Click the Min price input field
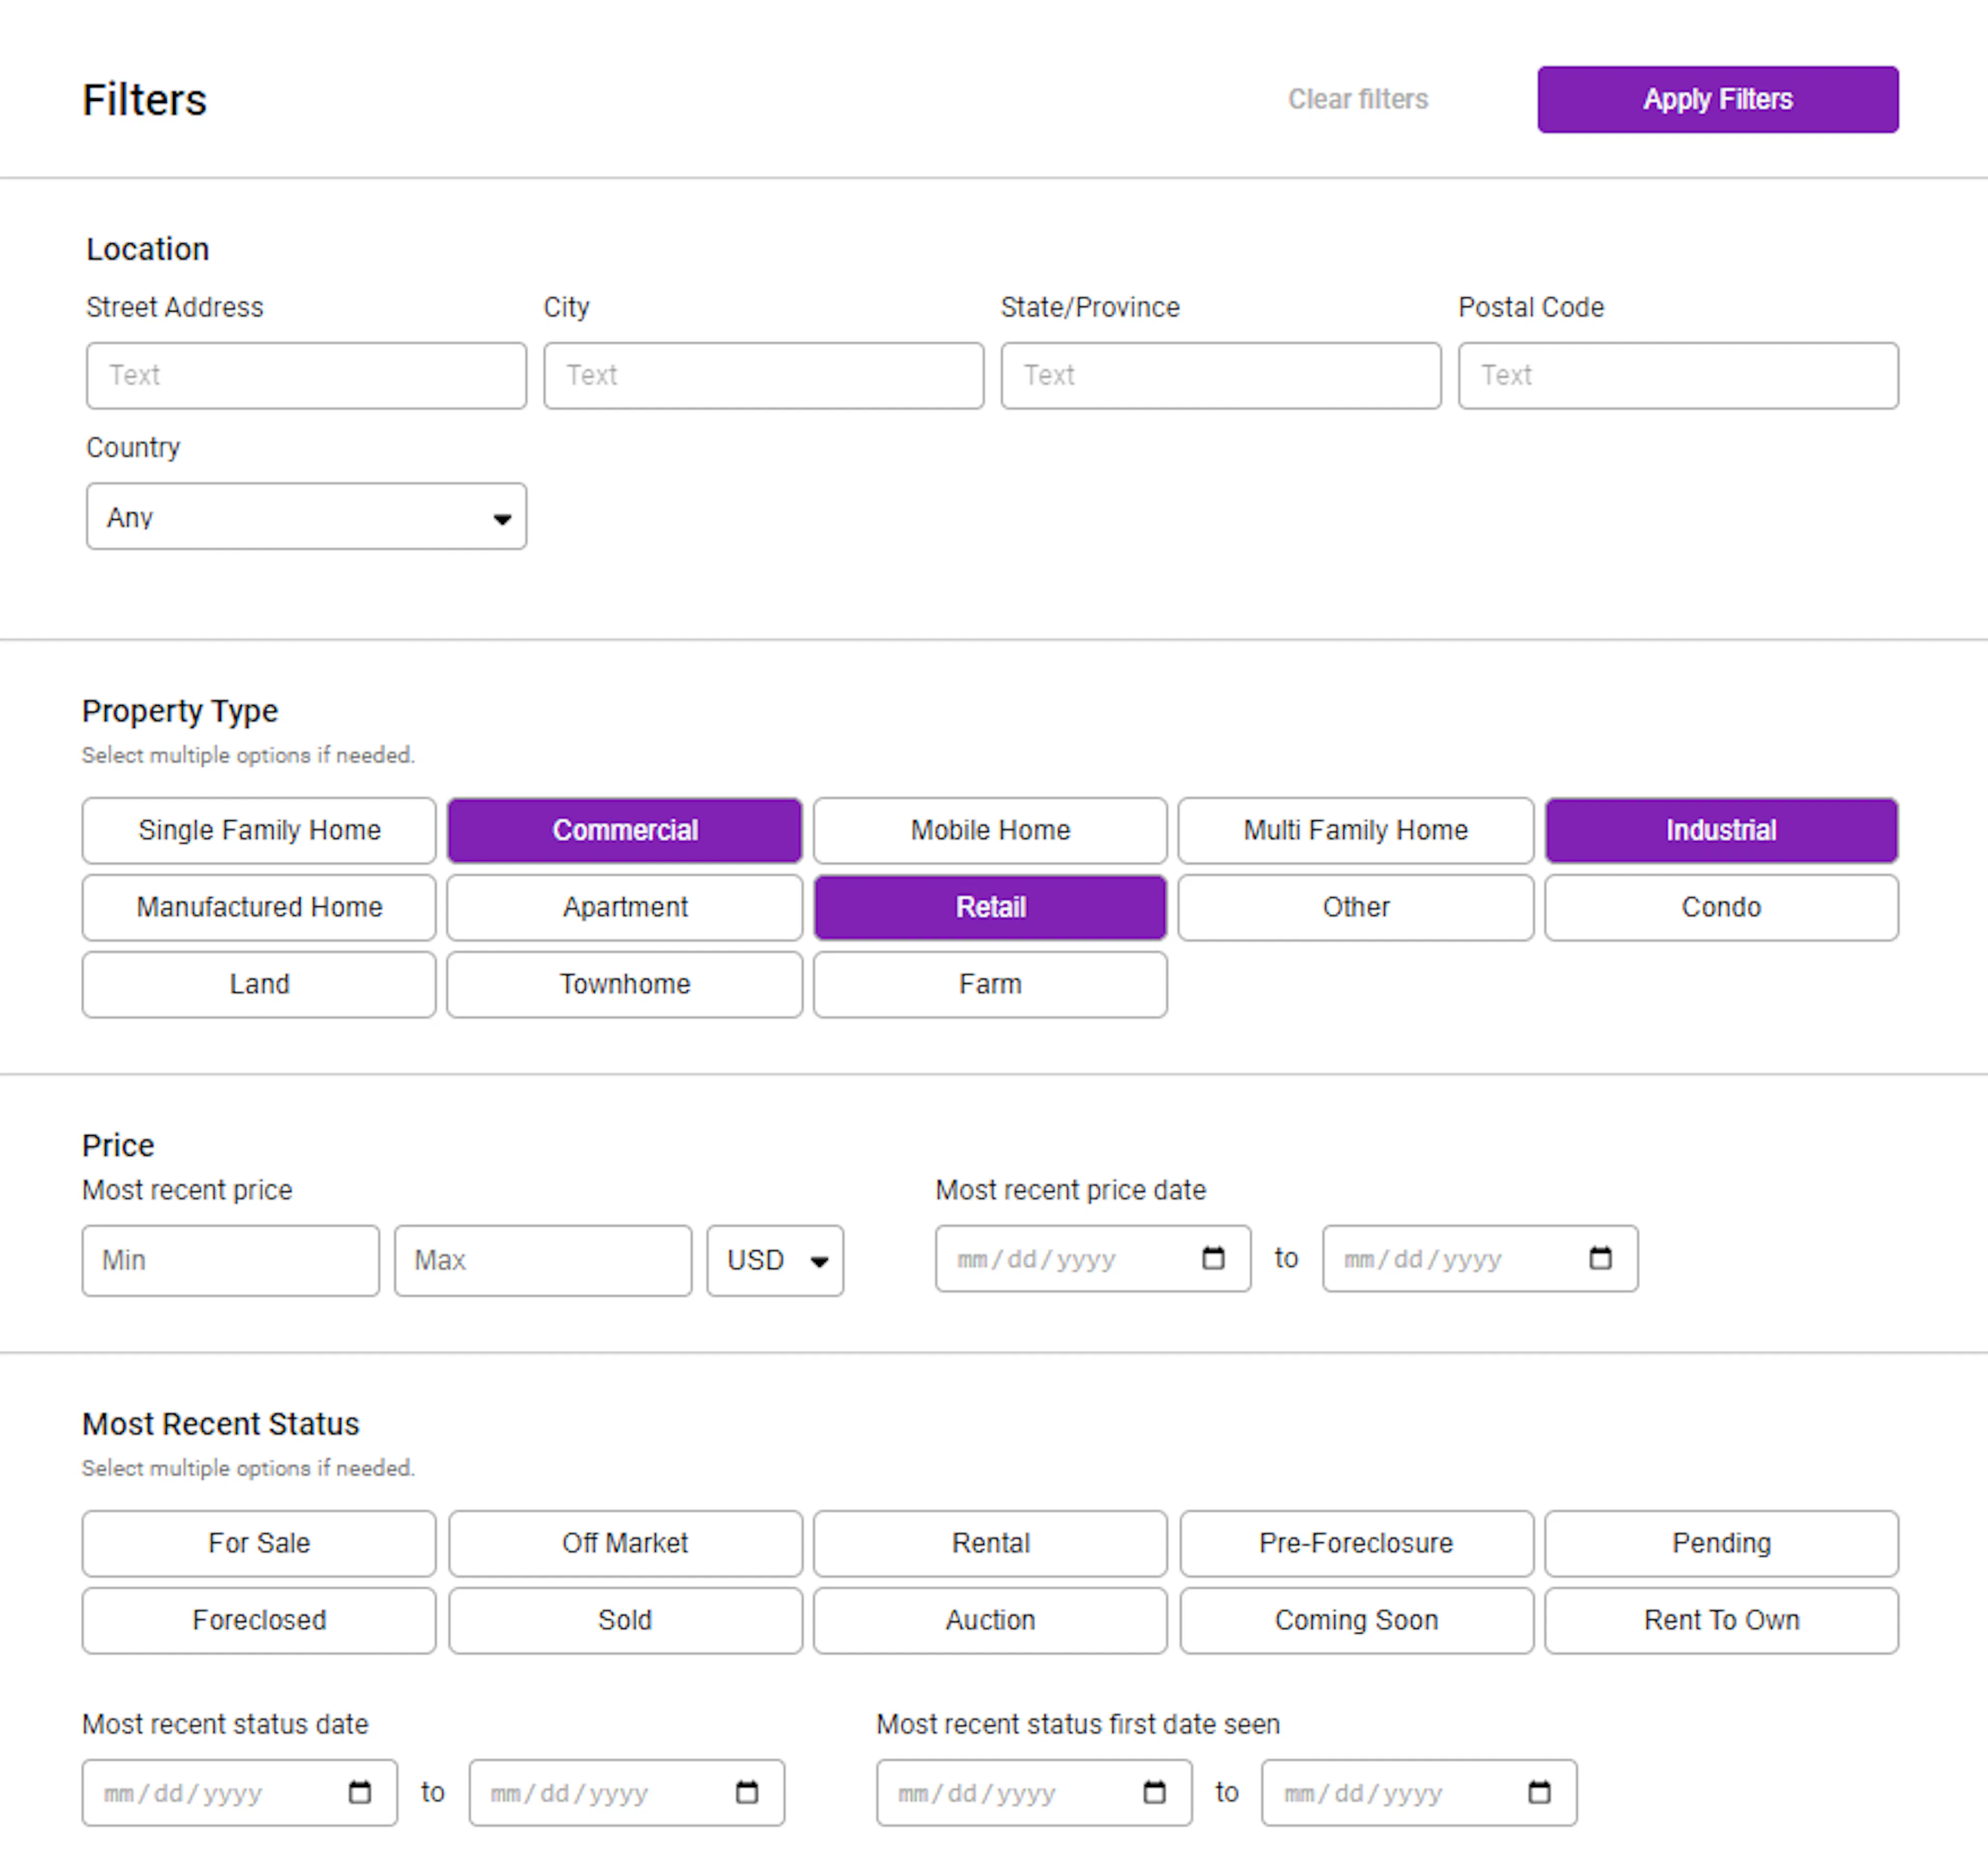 [230, 1260]
